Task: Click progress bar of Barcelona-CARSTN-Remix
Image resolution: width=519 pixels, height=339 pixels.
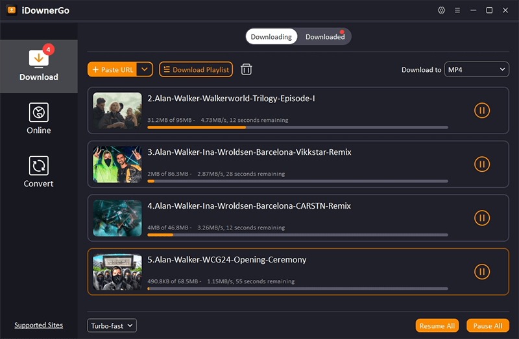Action: [298, 235]
